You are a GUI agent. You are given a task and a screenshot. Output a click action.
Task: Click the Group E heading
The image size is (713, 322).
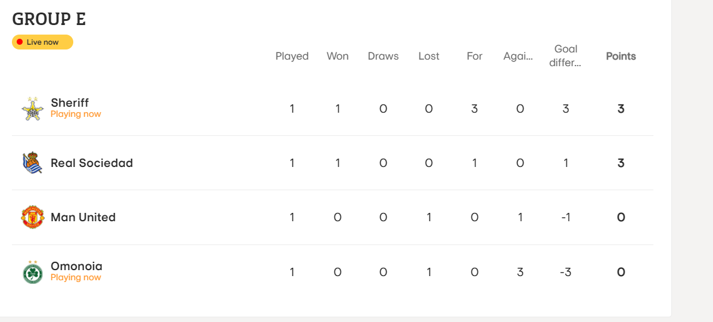(49, 19)
